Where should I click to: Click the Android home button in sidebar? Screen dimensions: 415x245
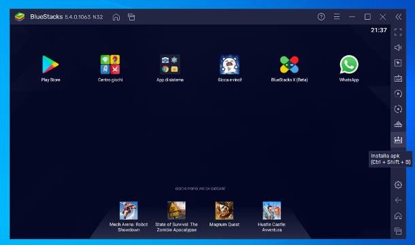pyautogui.click(x=398, y=216)
